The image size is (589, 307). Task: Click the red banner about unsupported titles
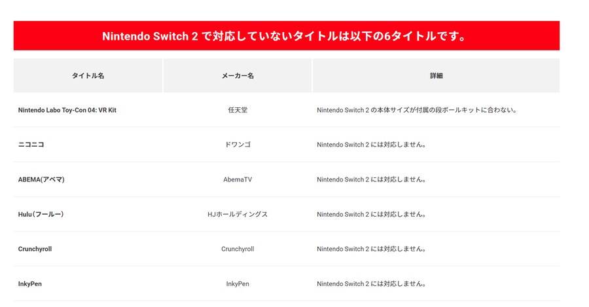pos(286,36)
